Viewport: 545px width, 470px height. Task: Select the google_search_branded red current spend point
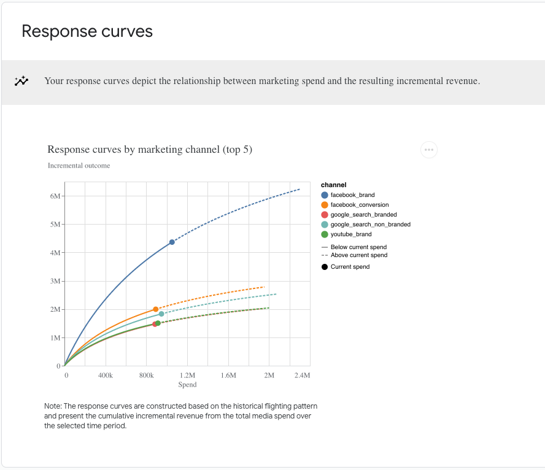click(155, 324)
